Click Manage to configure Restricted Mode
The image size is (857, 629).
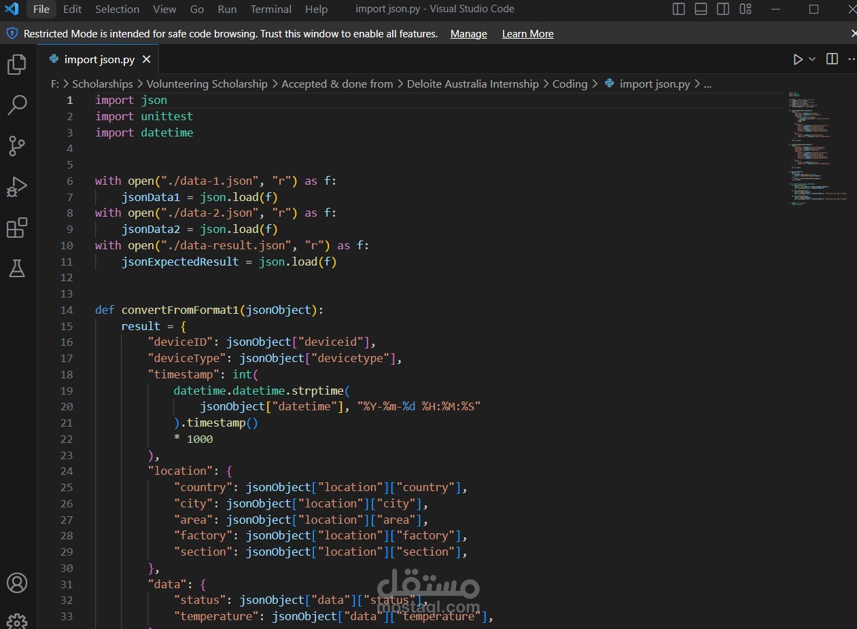pos(468,33)
